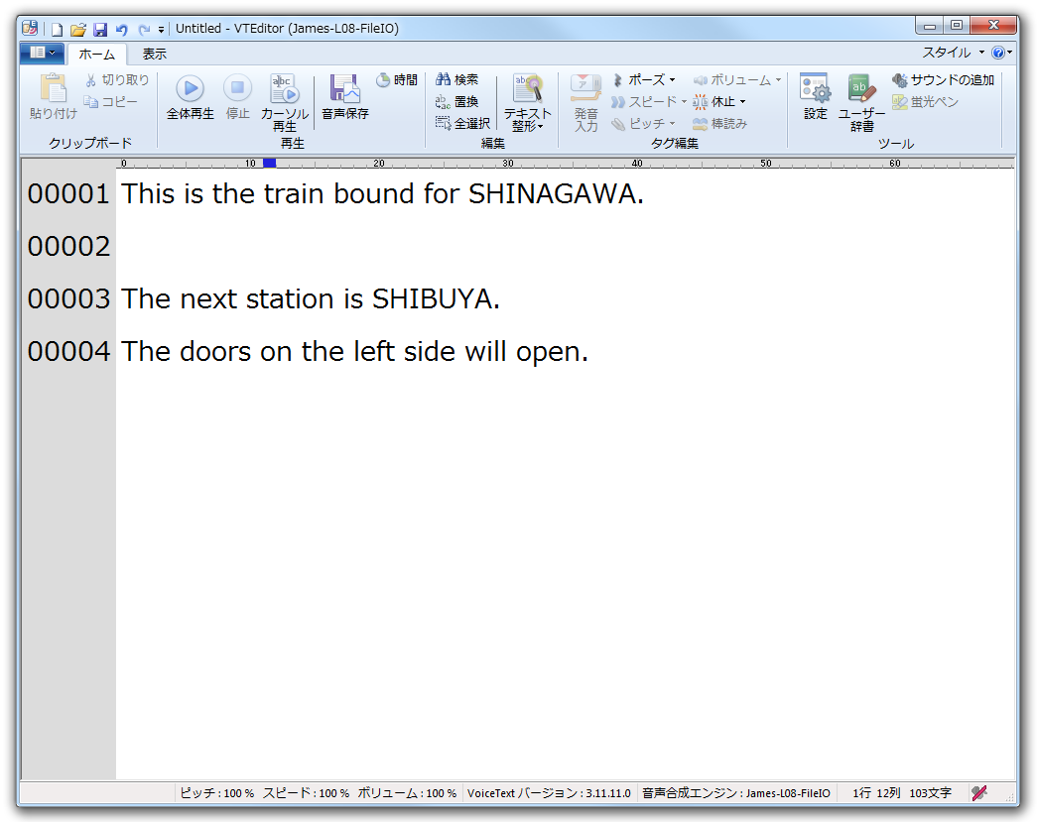Click the カーソル再生 cursor playback icon
The height and width of the screenshot is (822, 1037).
coord(285,91)
